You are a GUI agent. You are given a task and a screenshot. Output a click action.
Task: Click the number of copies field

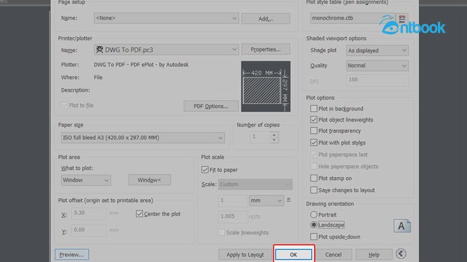(260, 137)
